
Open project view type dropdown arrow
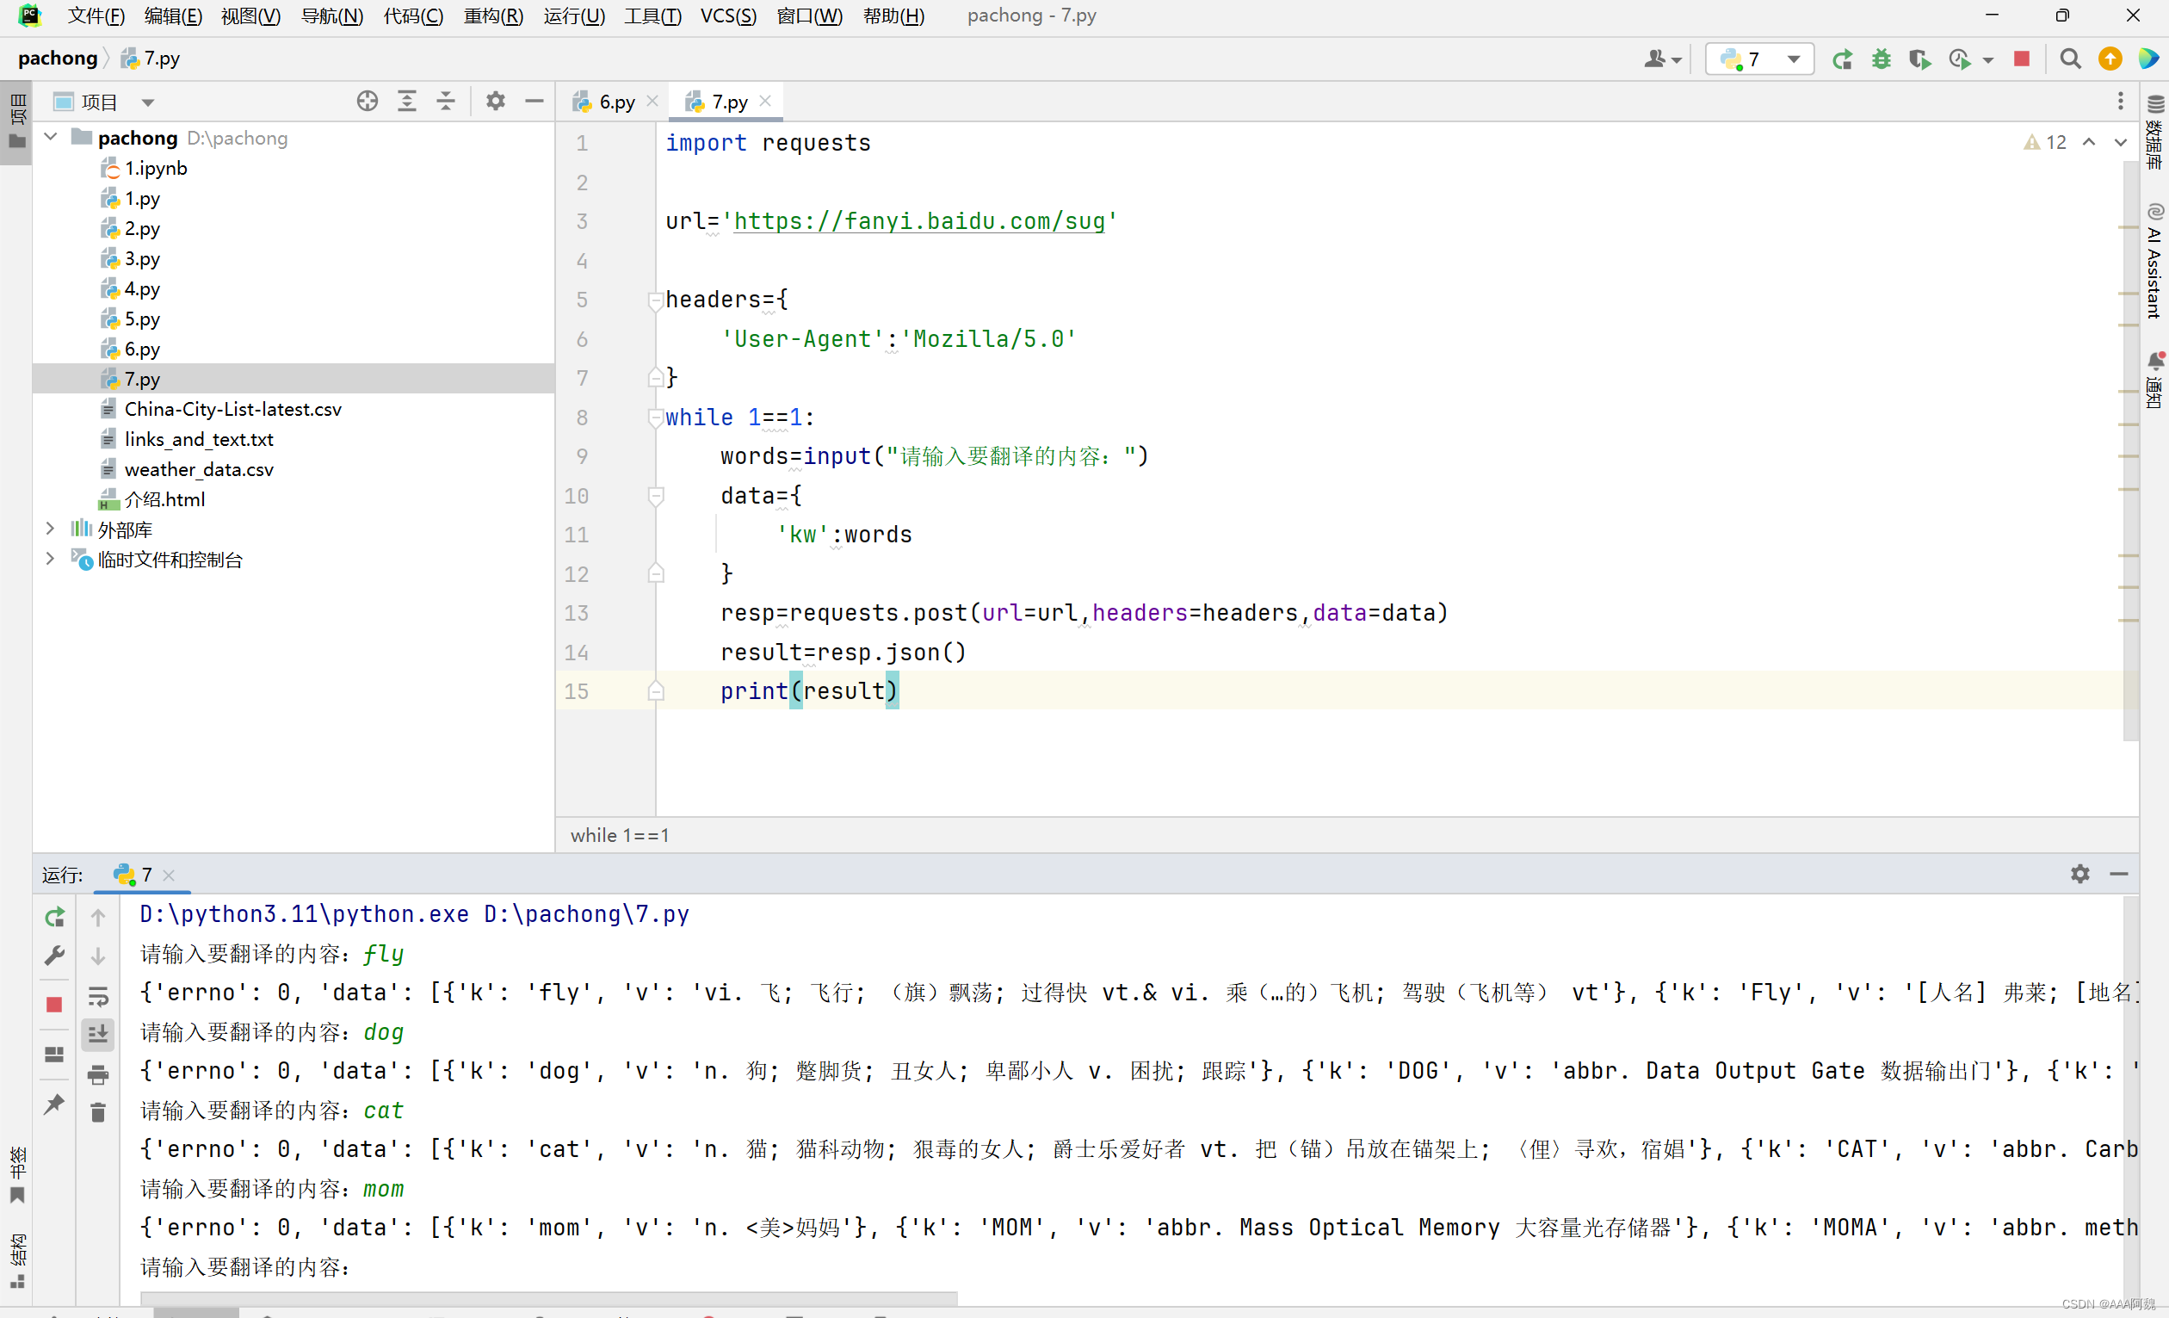pos(148,103)
